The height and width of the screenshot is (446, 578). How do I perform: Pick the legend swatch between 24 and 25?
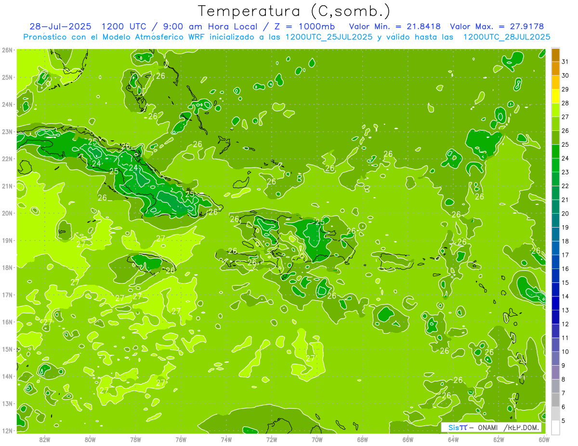(x=555, y=152)
